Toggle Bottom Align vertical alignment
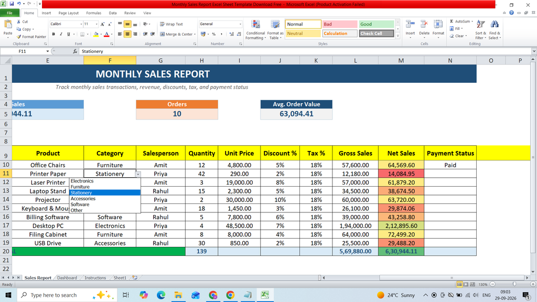This screenshot has height=302, width=537. point(135,24)
